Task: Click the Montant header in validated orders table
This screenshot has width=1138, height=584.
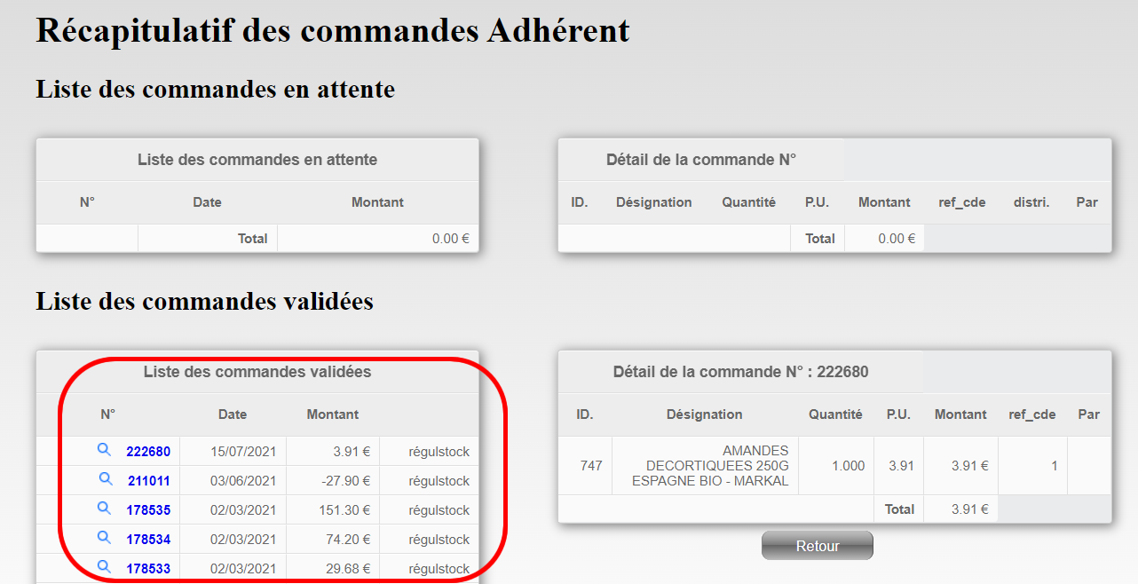Action: coord(333,414)
